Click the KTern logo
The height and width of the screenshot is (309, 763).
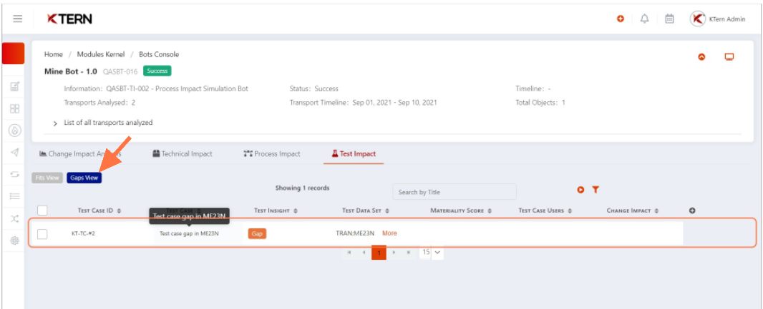69,19
